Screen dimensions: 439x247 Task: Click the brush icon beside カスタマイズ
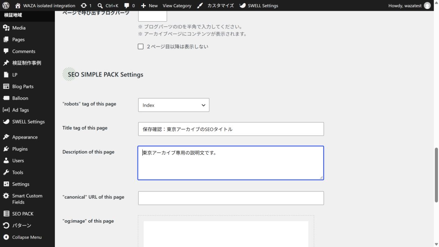click(200, 6)
